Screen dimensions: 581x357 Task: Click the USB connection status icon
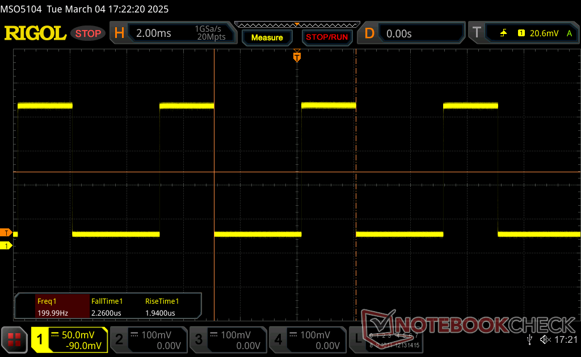click(x=530, y=339)
